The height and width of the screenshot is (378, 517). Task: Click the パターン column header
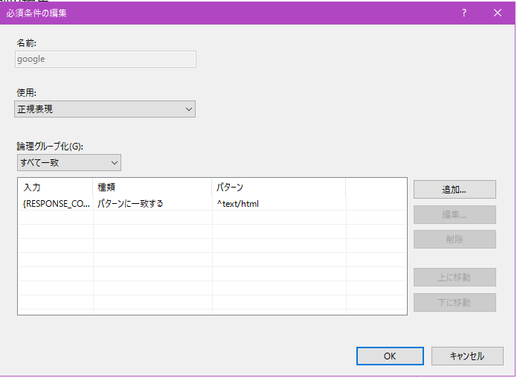click(279, 188)
